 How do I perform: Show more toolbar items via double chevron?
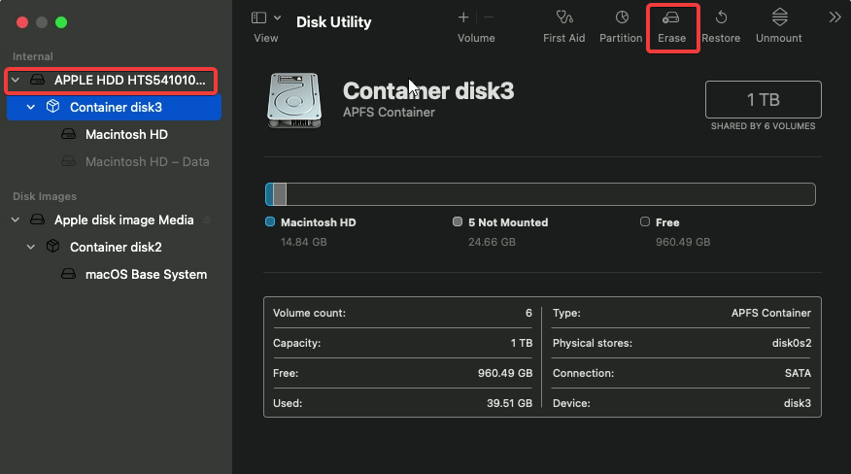(x=834, y=17)
